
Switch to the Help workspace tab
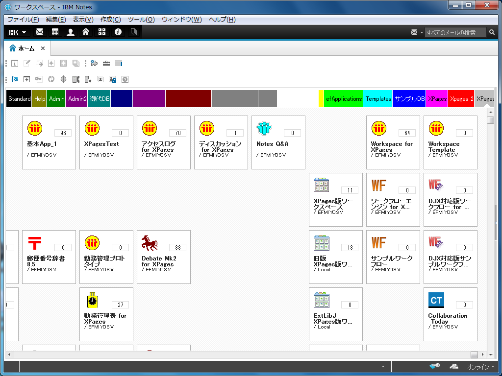coord(39,99)
